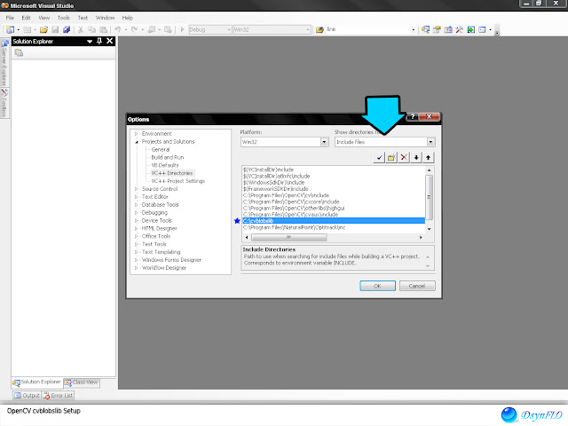Click OK in the Options dialog
Viewport: 568px width, 426px height.
377,286
